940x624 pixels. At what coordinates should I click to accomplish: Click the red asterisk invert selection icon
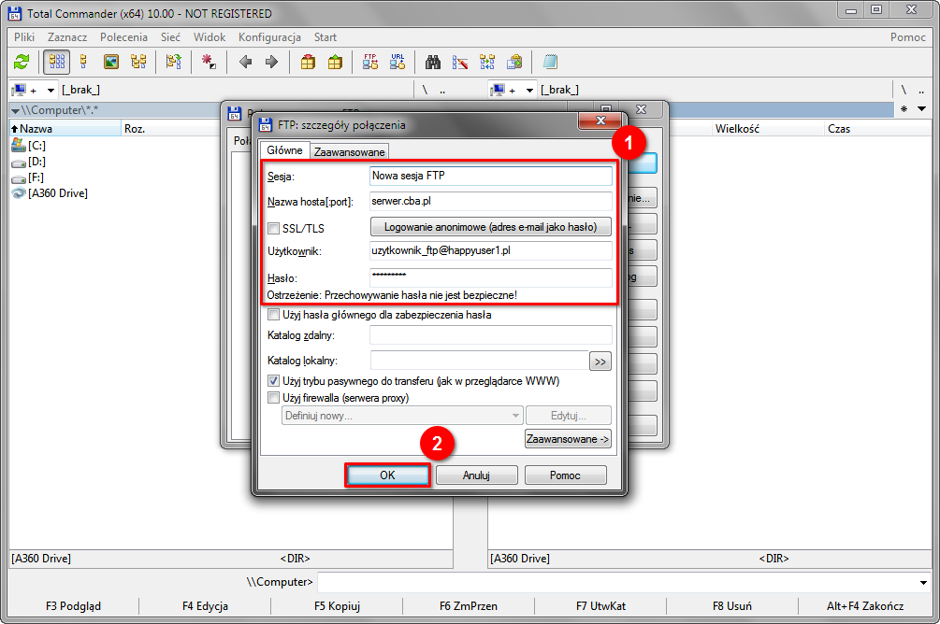point(209,62)
